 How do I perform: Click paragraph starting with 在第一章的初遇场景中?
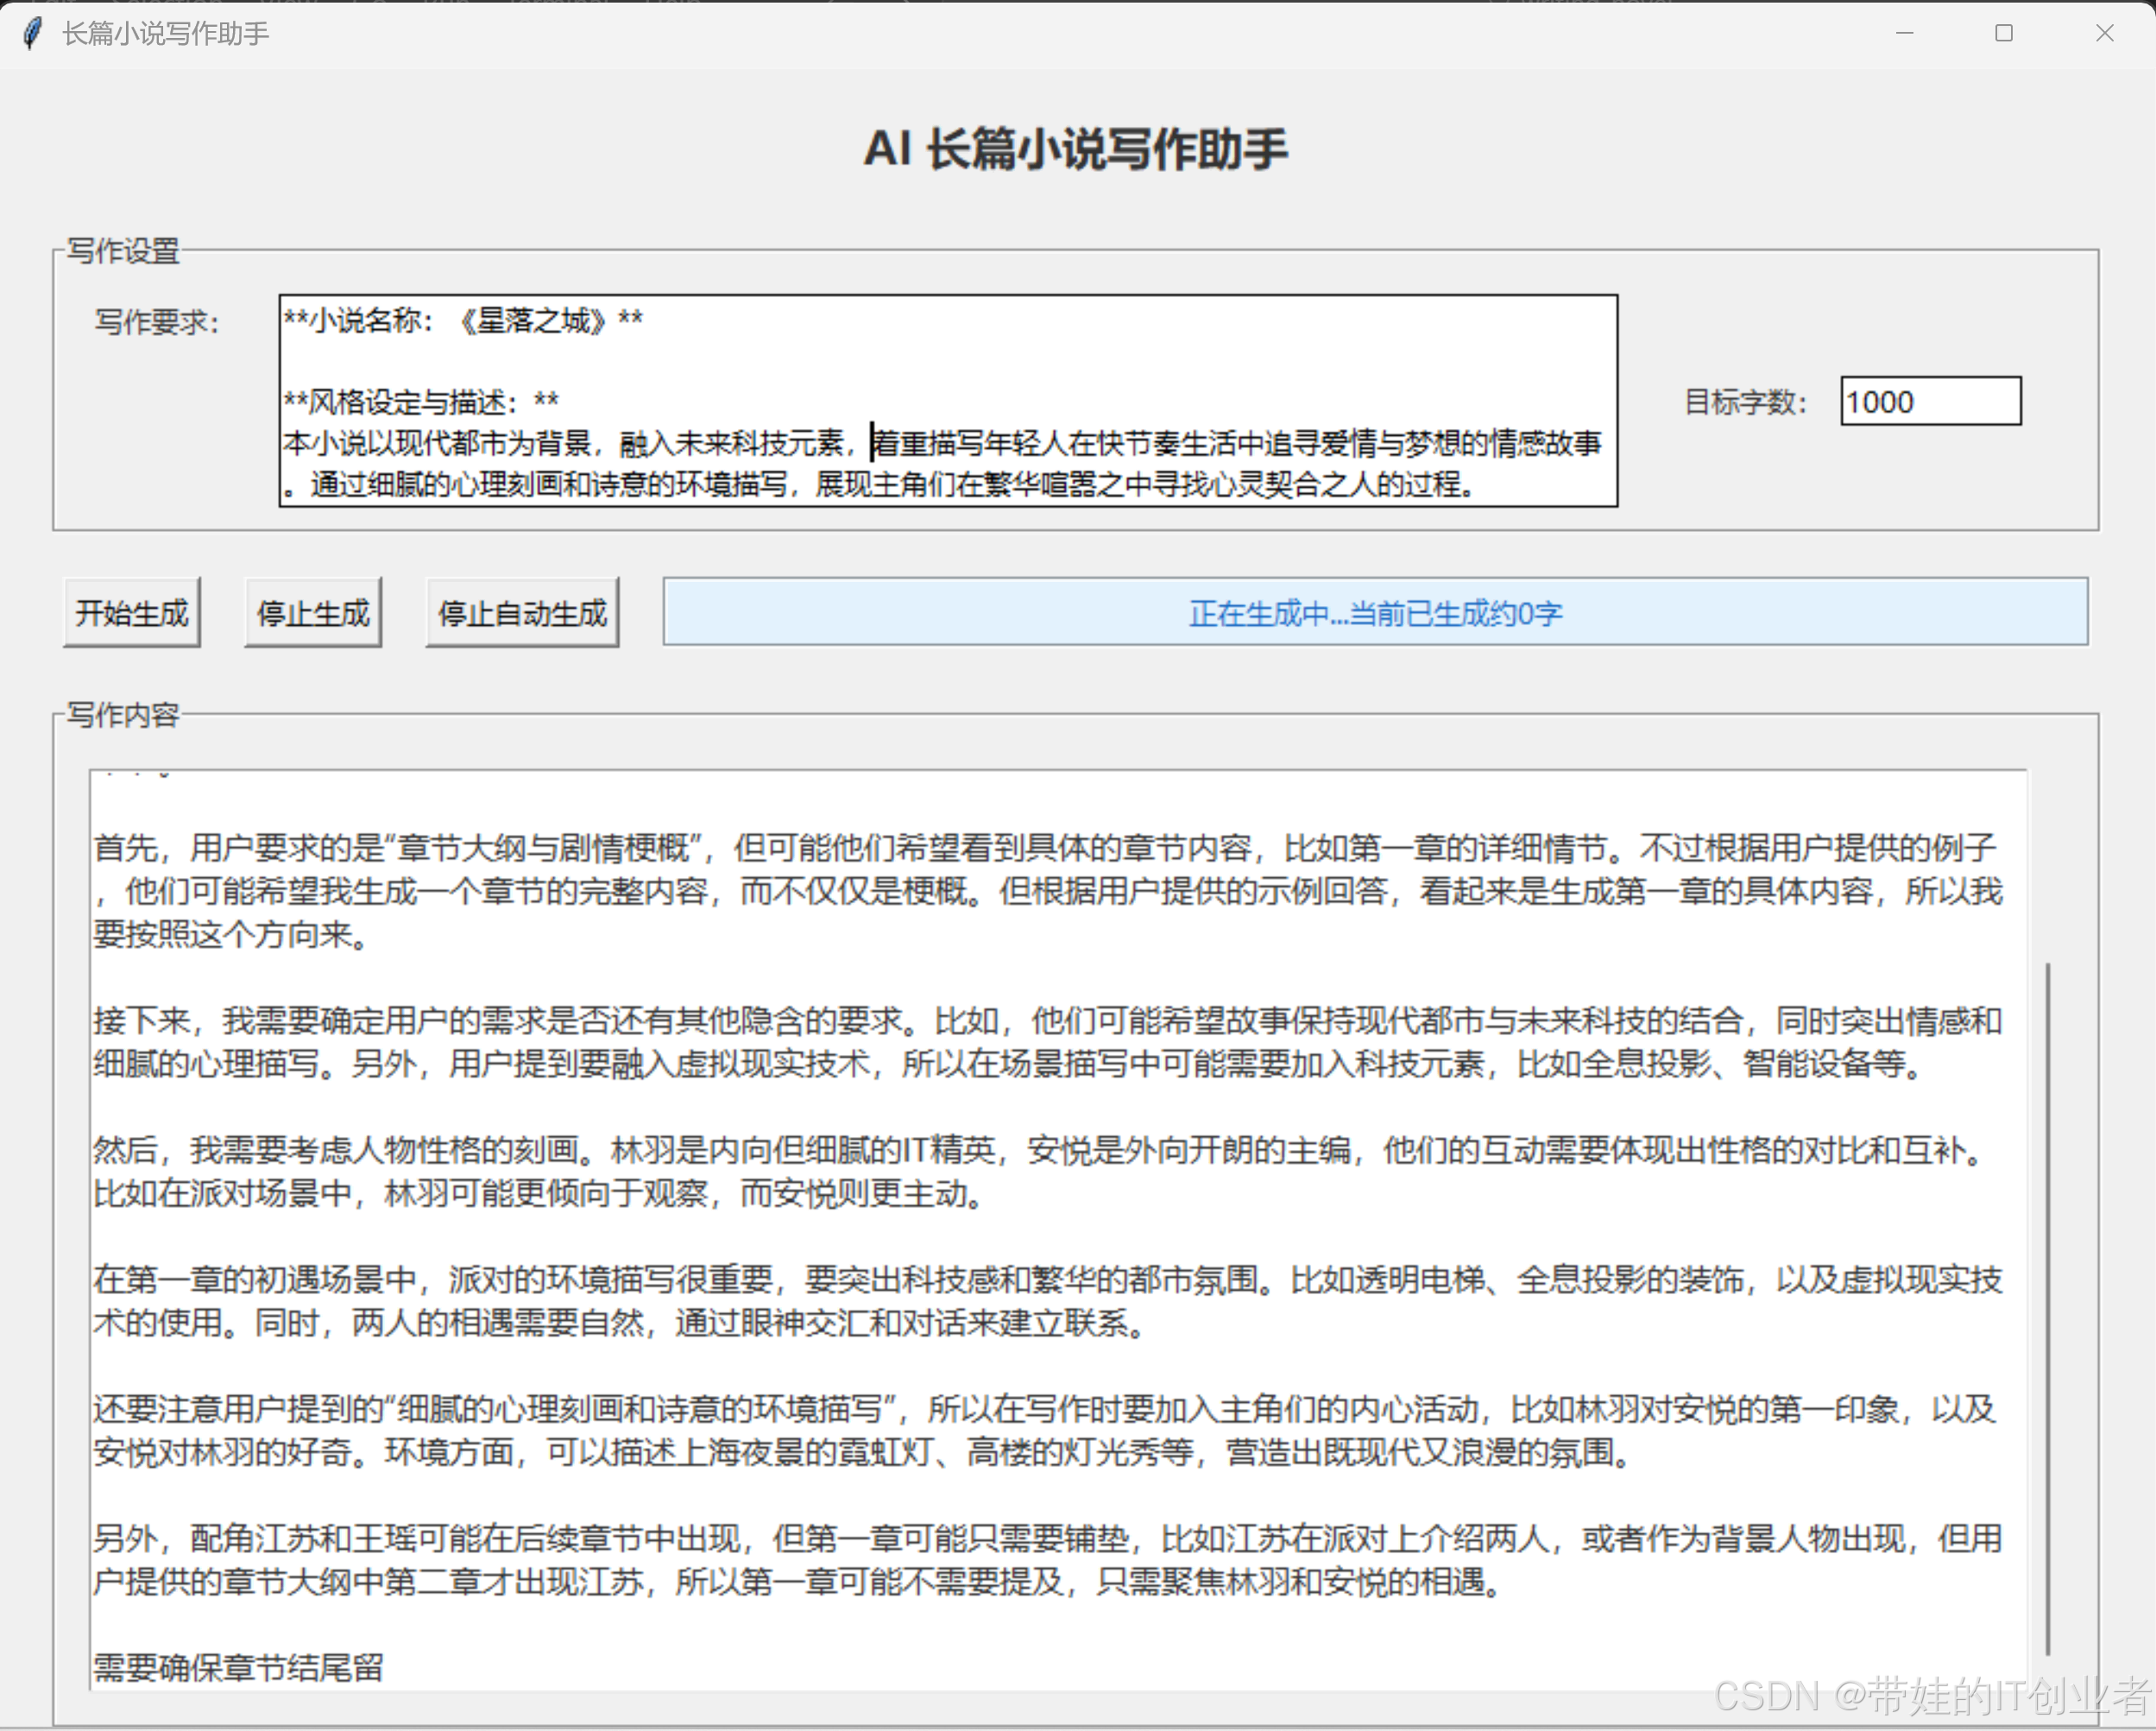coord(1045,1301)
